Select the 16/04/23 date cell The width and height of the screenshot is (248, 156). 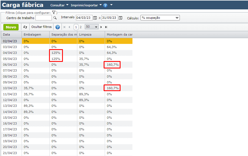11,123
